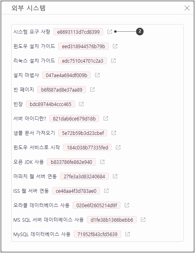Open external link for 리눅스 설치 가이드
This screenshot has width=195, height=253.
click(x=114, y=61)
